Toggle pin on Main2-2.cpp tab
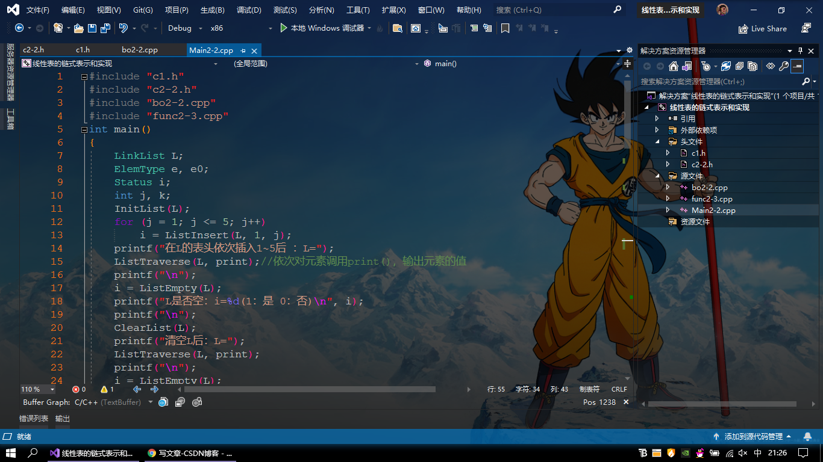This screenshot has height=462, width=823. (243, 51)
